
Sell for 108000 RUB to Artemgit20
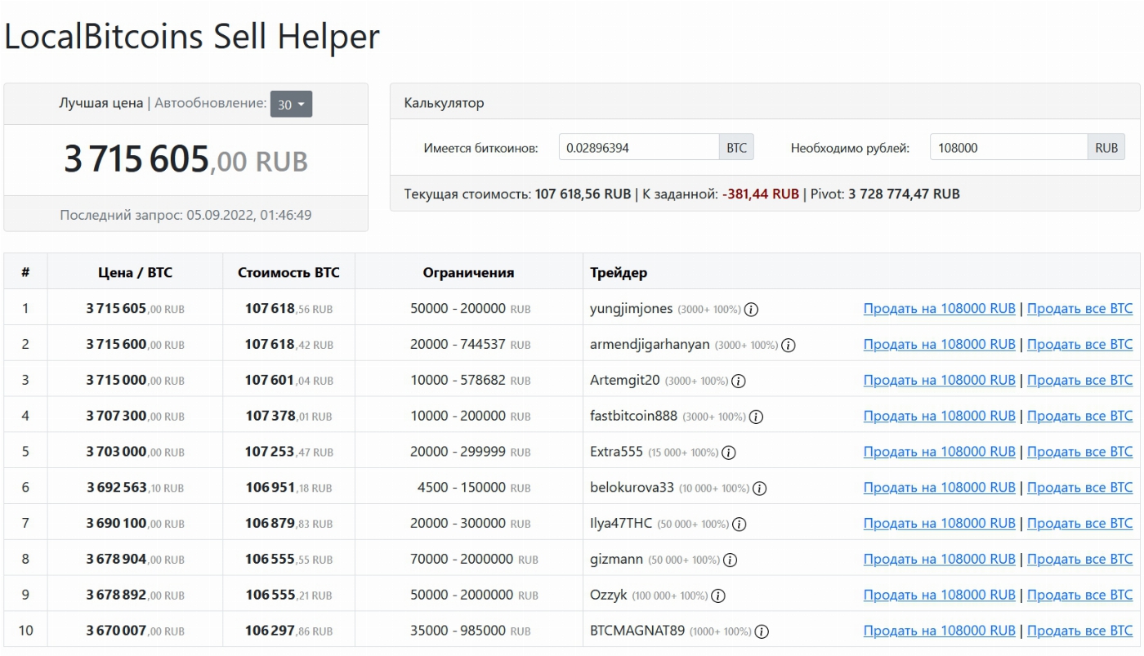coord(940,380)
